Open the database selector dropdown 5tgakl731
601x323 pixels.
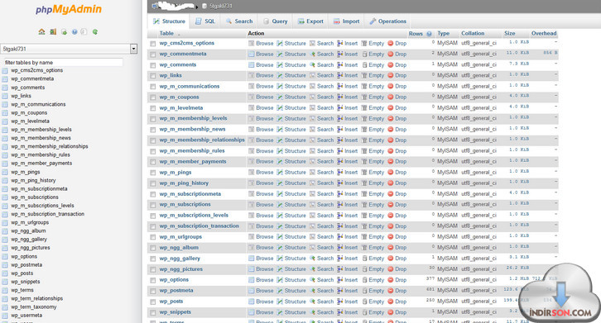point(69,49)
